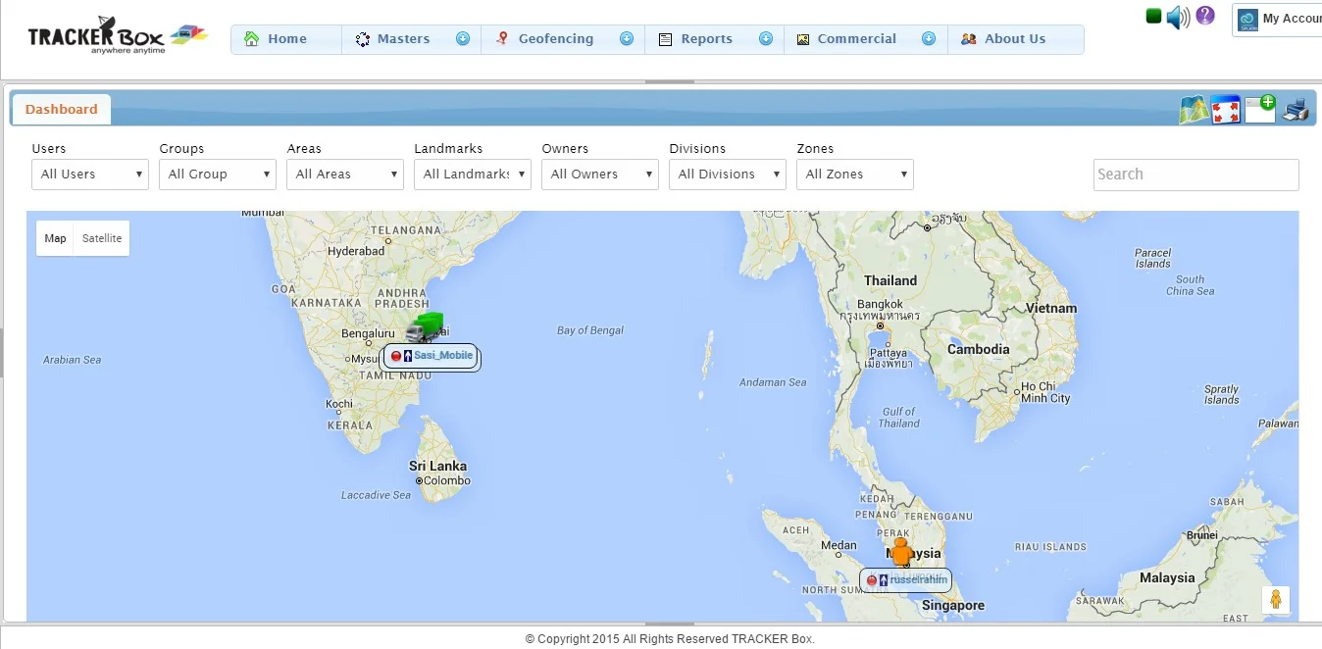Image resolution: width=1322 pixels, height=649 pixels.
Task: Open the Home menu item
Action: point(286,39)
